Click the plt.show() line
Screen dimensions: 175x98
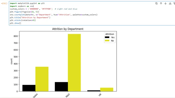[15, 23]
